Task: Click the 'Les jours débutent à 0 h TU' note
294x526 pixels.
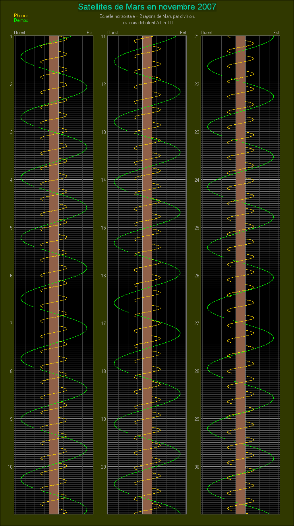Action: click(x=147, y=22)
